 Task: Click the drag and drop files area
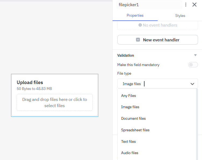[55, 102]
